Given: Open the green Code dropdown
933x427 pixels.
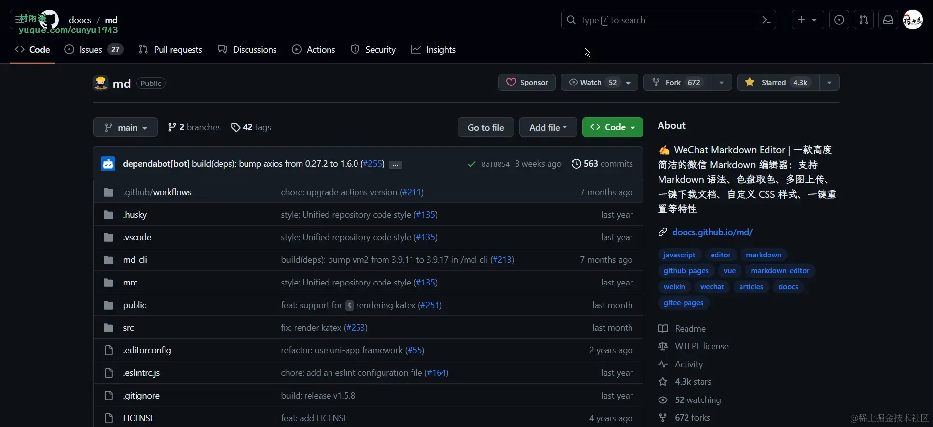Looking at the screenshot, I should [613, 127].
